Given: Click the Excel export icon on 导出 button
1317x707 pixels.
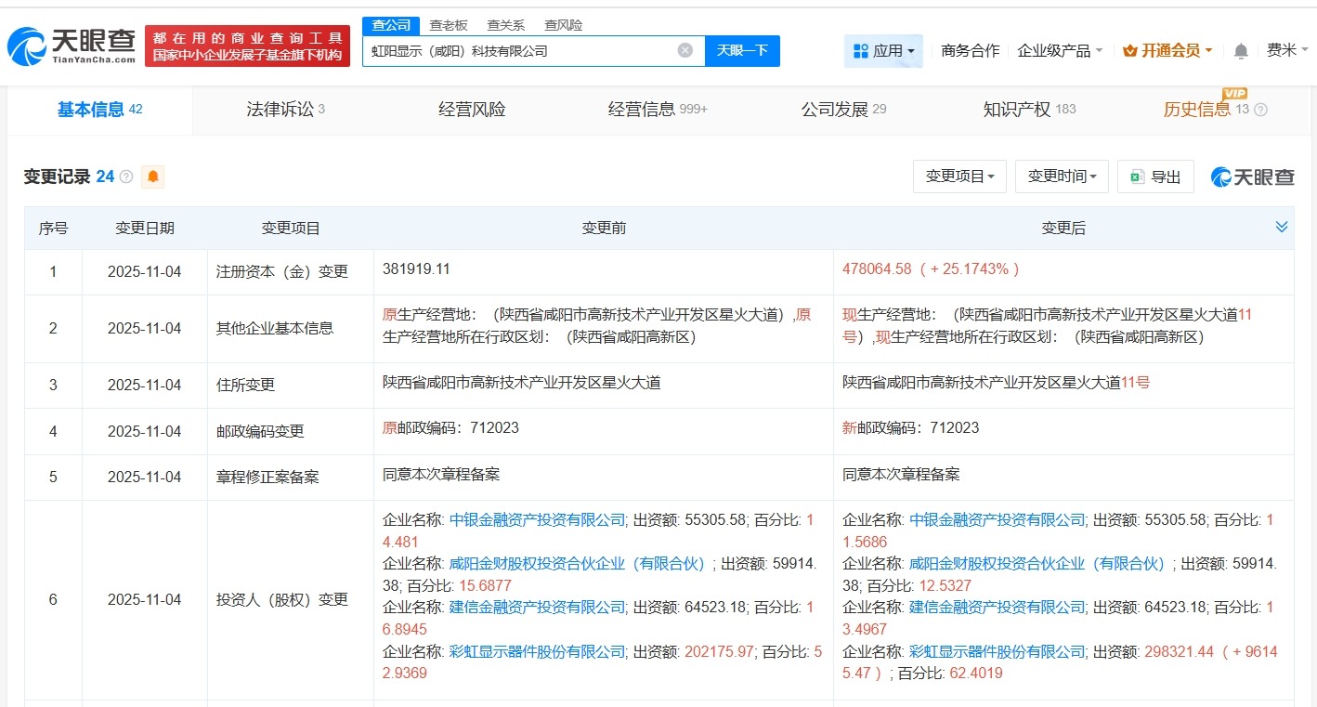Looking at the screenshot, I should (1135, 177).
